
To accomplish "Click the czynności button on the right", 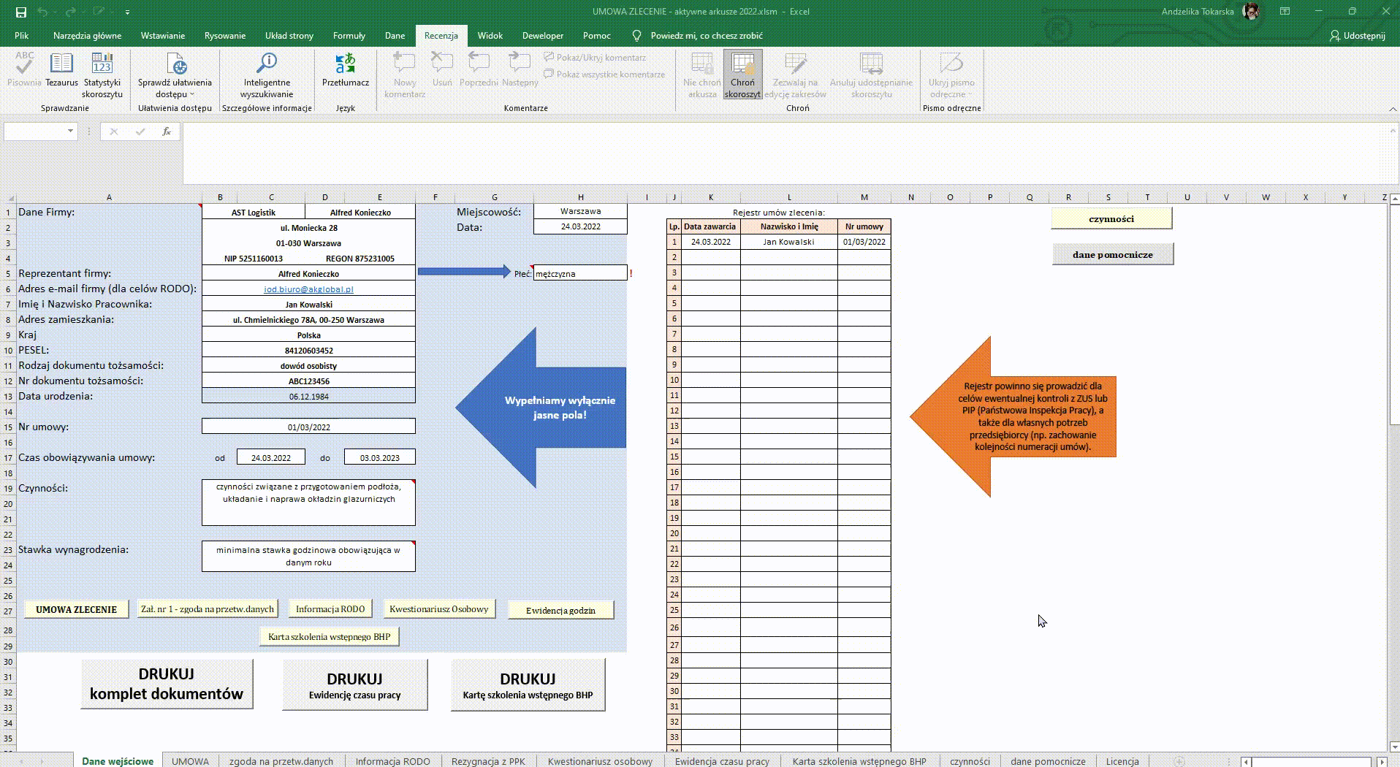I will [x=1111, y=218].
